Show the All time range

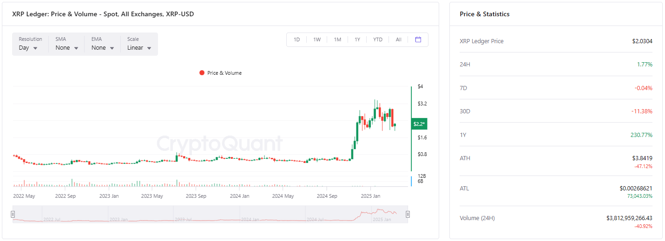[398, 39]
